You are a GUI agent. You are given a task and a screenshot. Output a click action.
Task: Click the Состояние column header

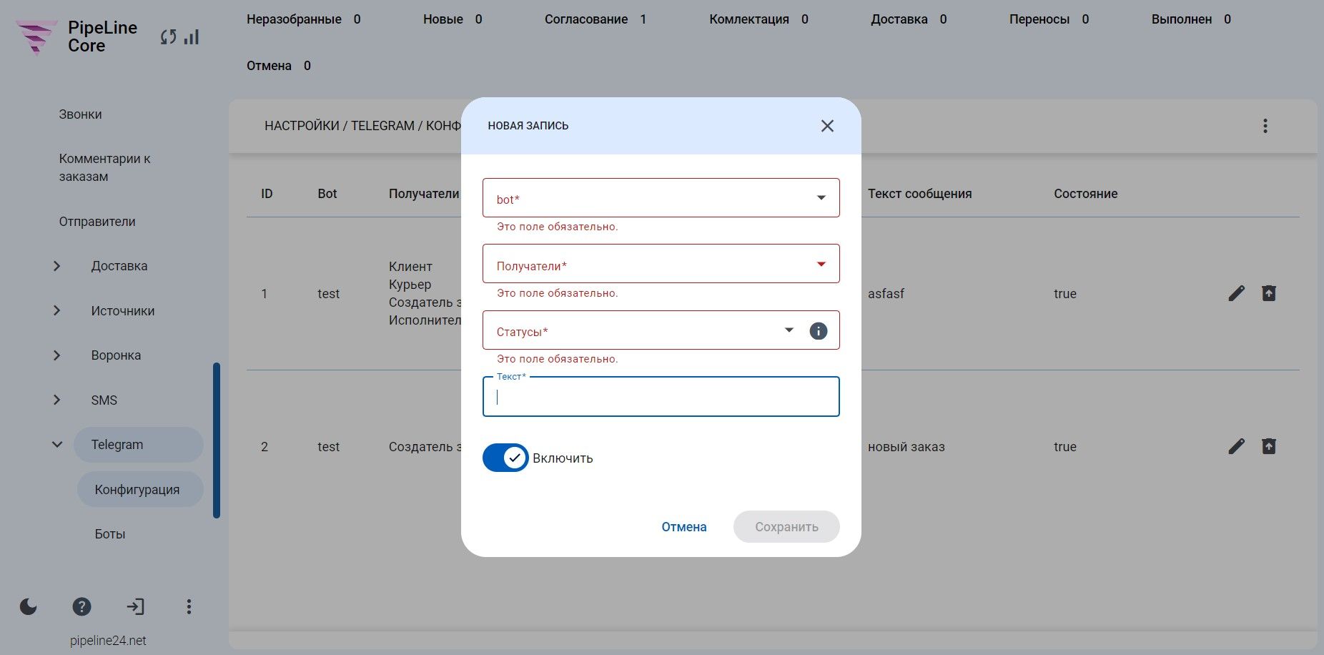point(1085,194)
